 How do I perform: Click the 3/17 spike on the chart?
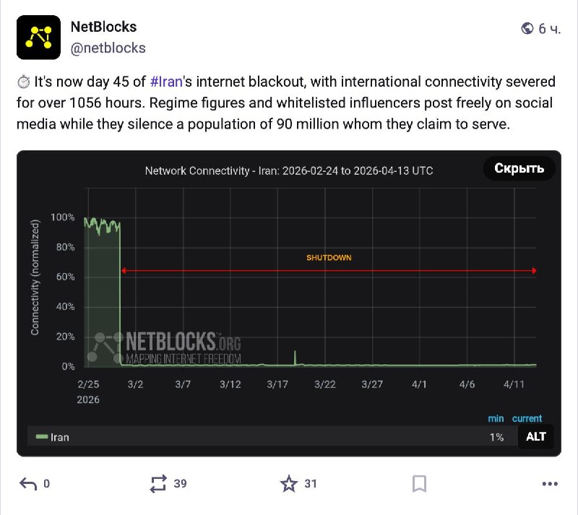[295, 358]
